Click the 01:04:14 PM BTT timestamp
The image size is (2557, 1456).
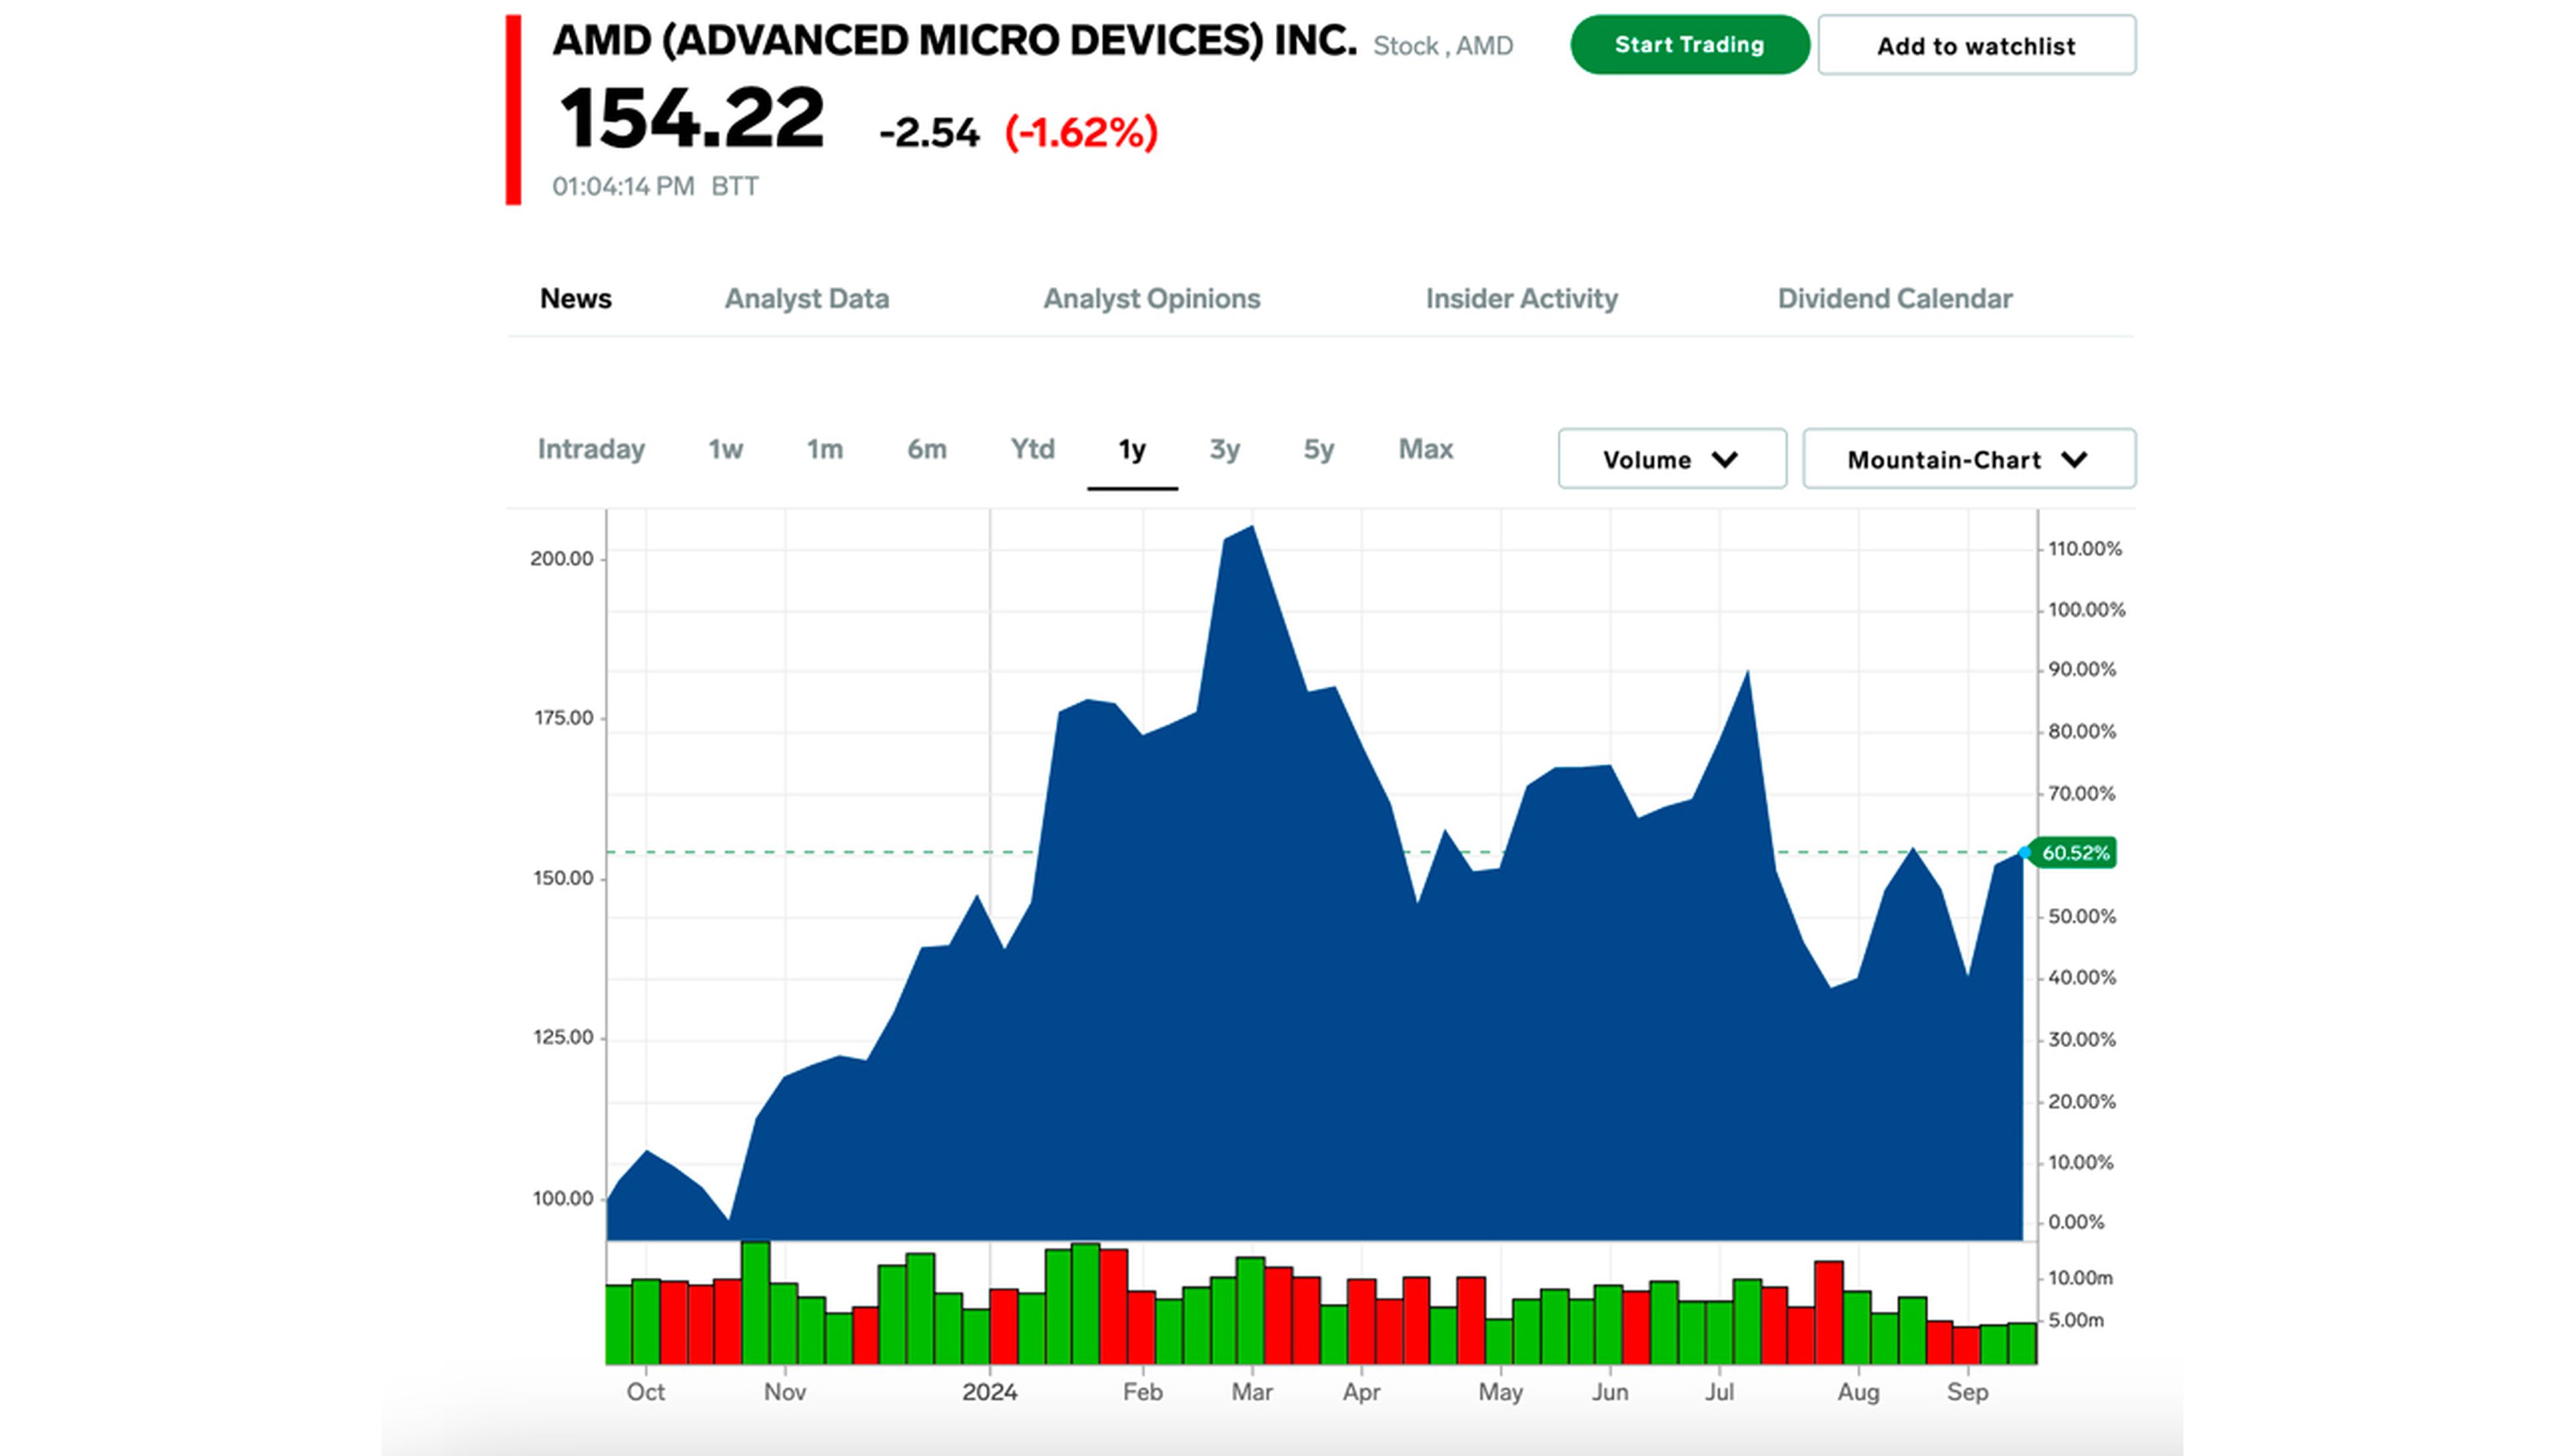[x=655, y=187]
